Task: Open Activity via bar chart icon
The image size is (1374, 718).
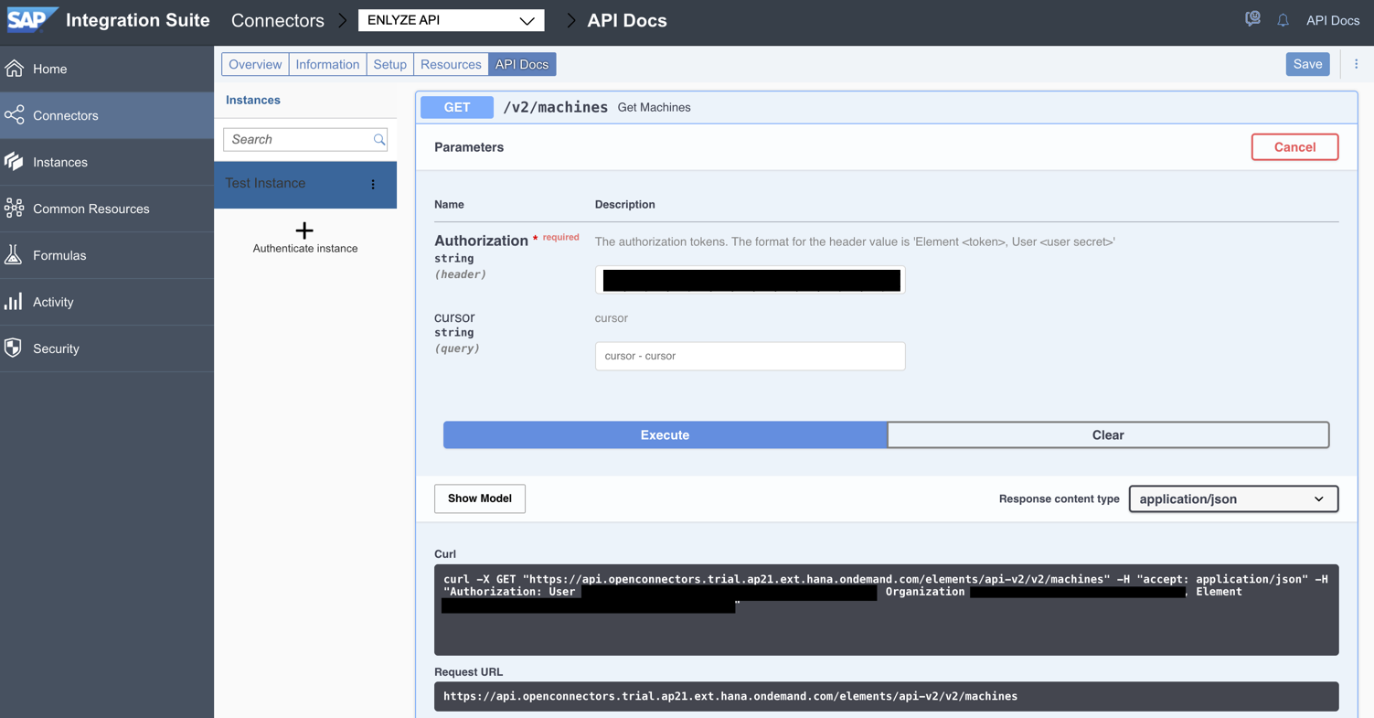Action: [x=15, y=302]
